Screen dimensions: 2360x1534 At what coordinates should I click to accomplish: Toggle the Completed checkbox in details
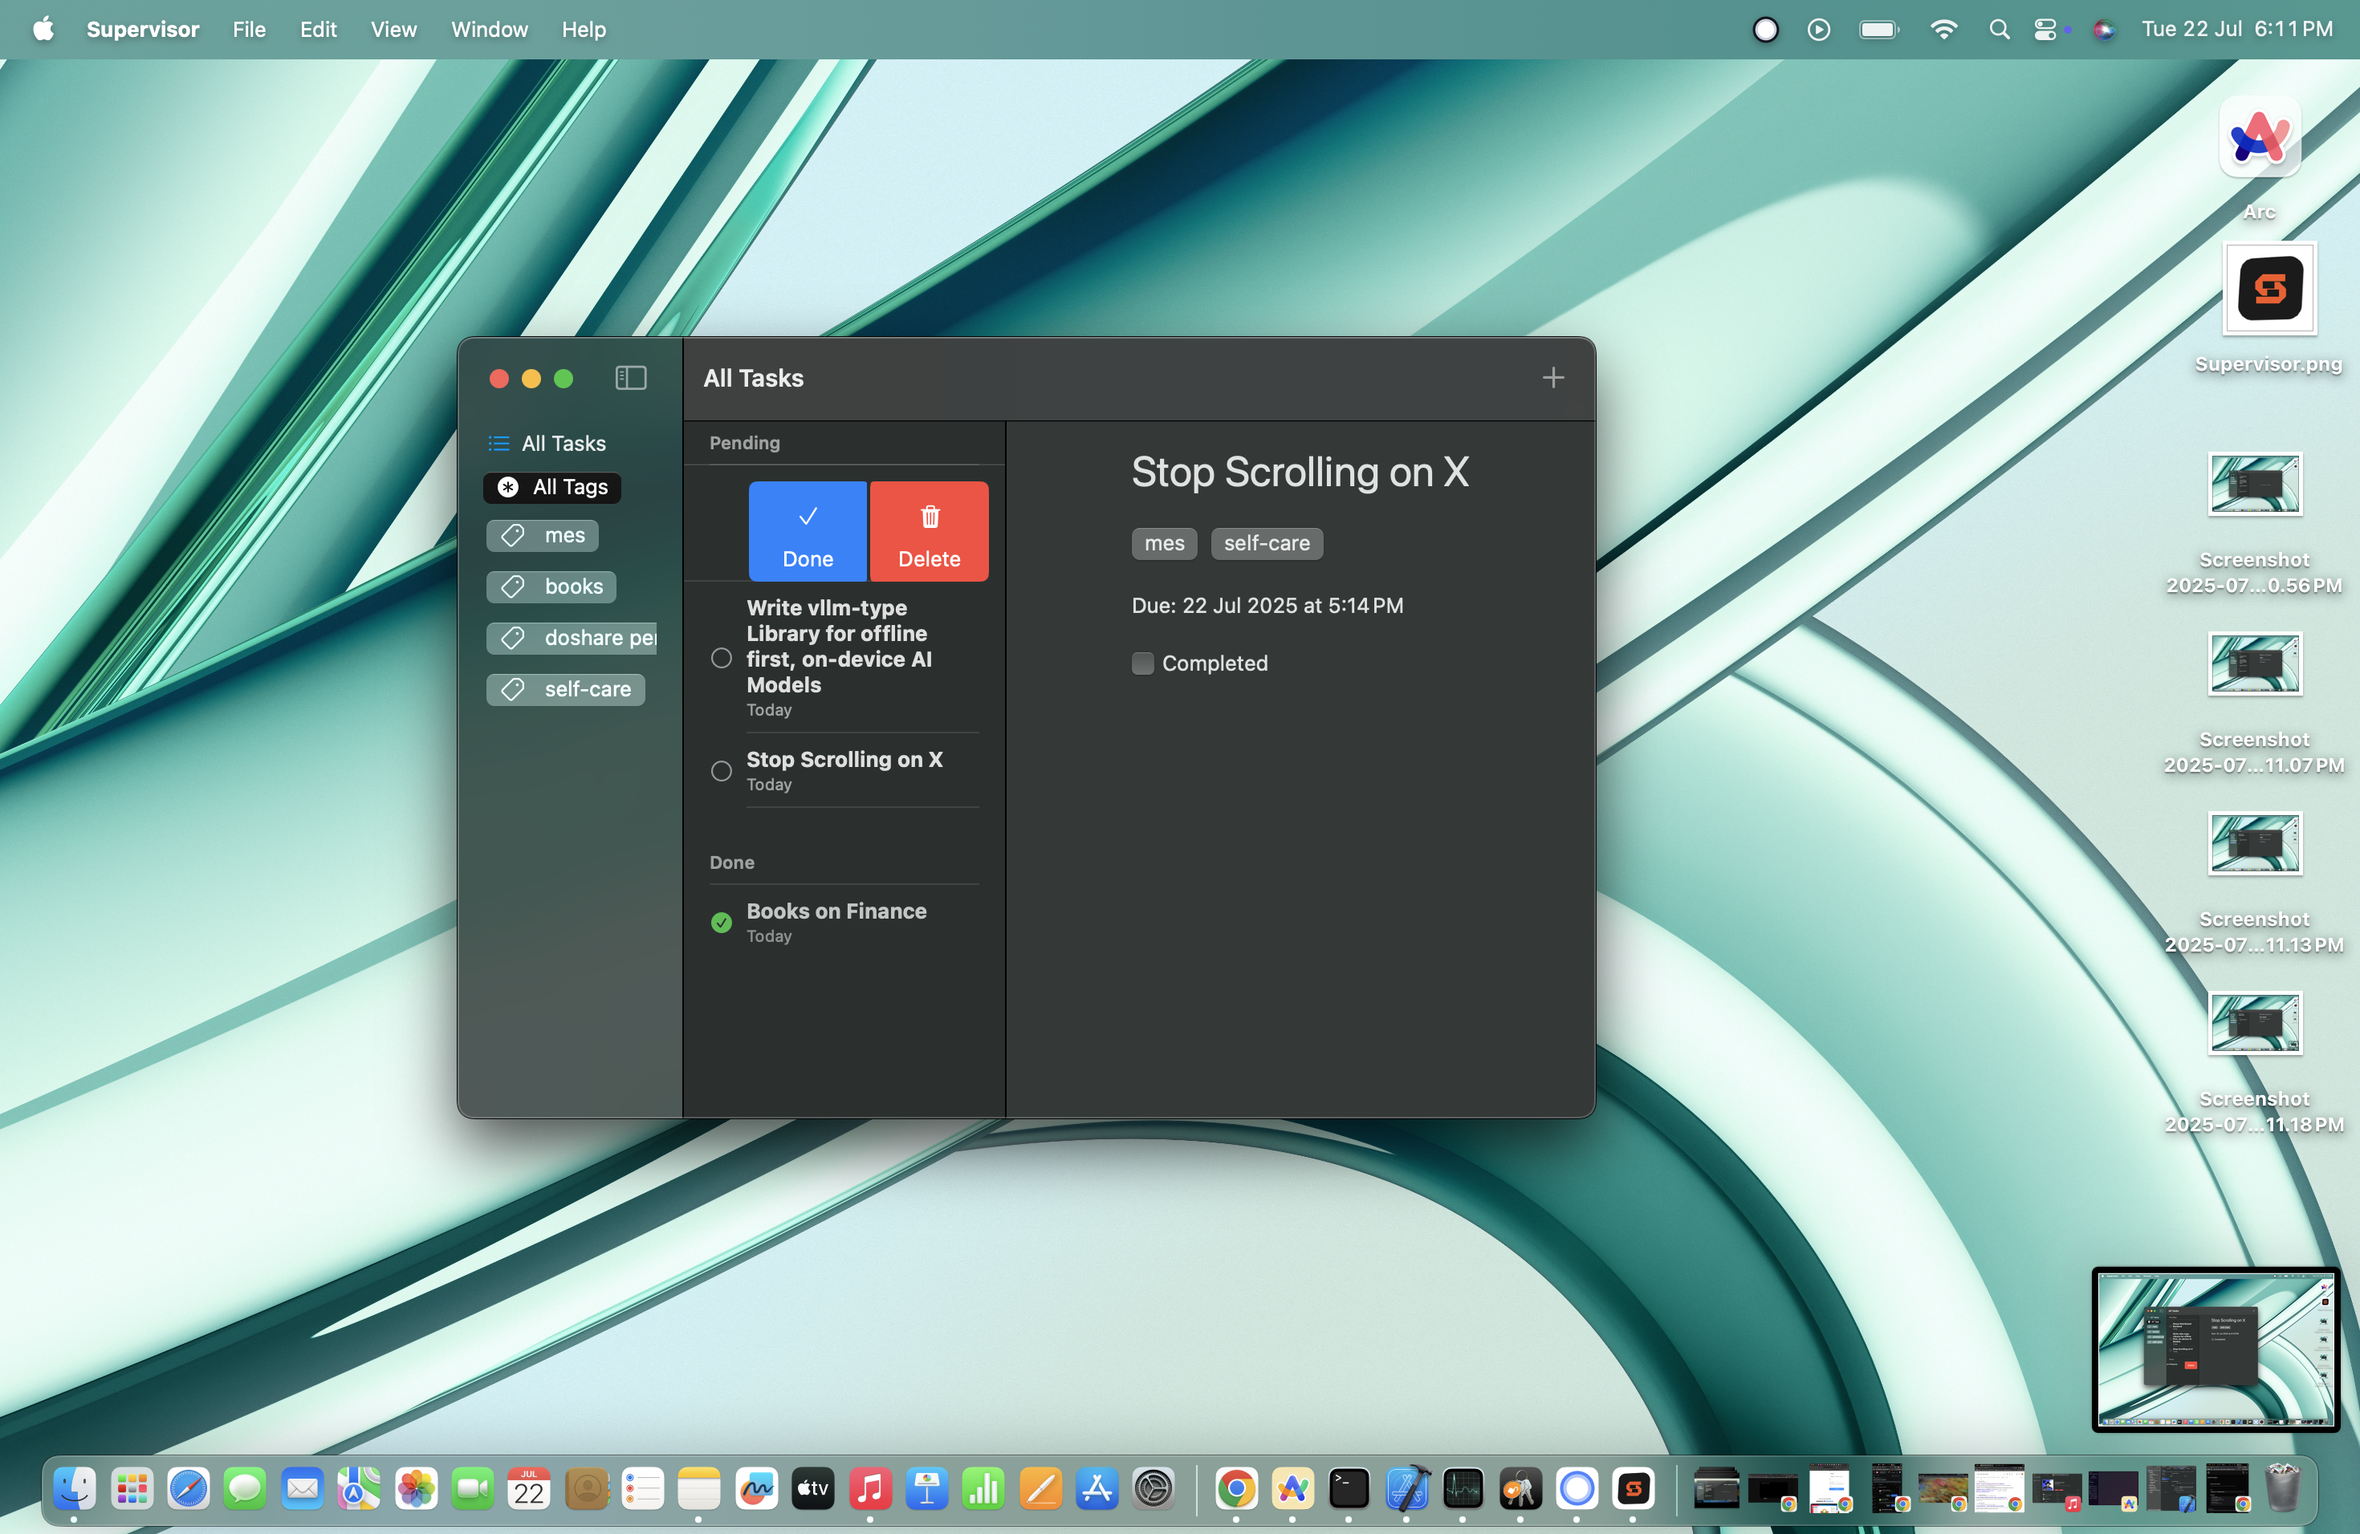(1142, 663)
